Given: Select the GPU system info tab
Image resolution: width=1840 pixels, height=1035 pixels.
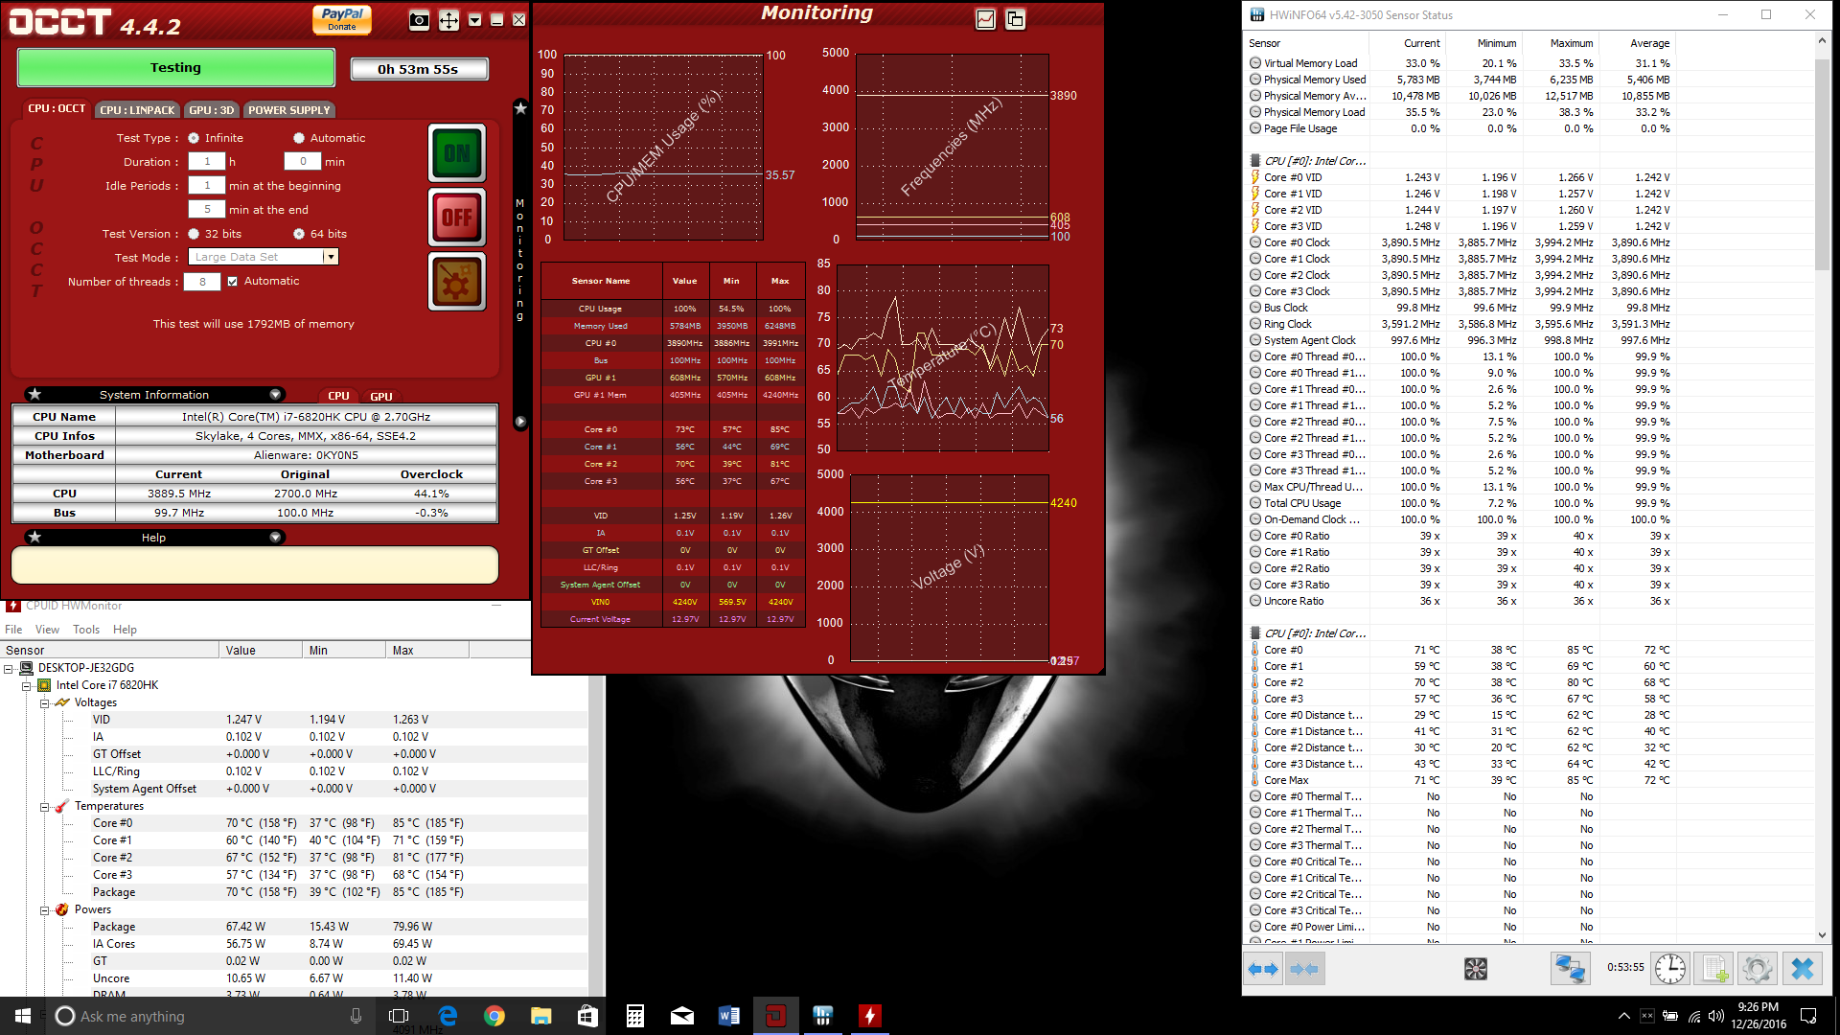Looking at the screenshot, I should tap(381, 396).
